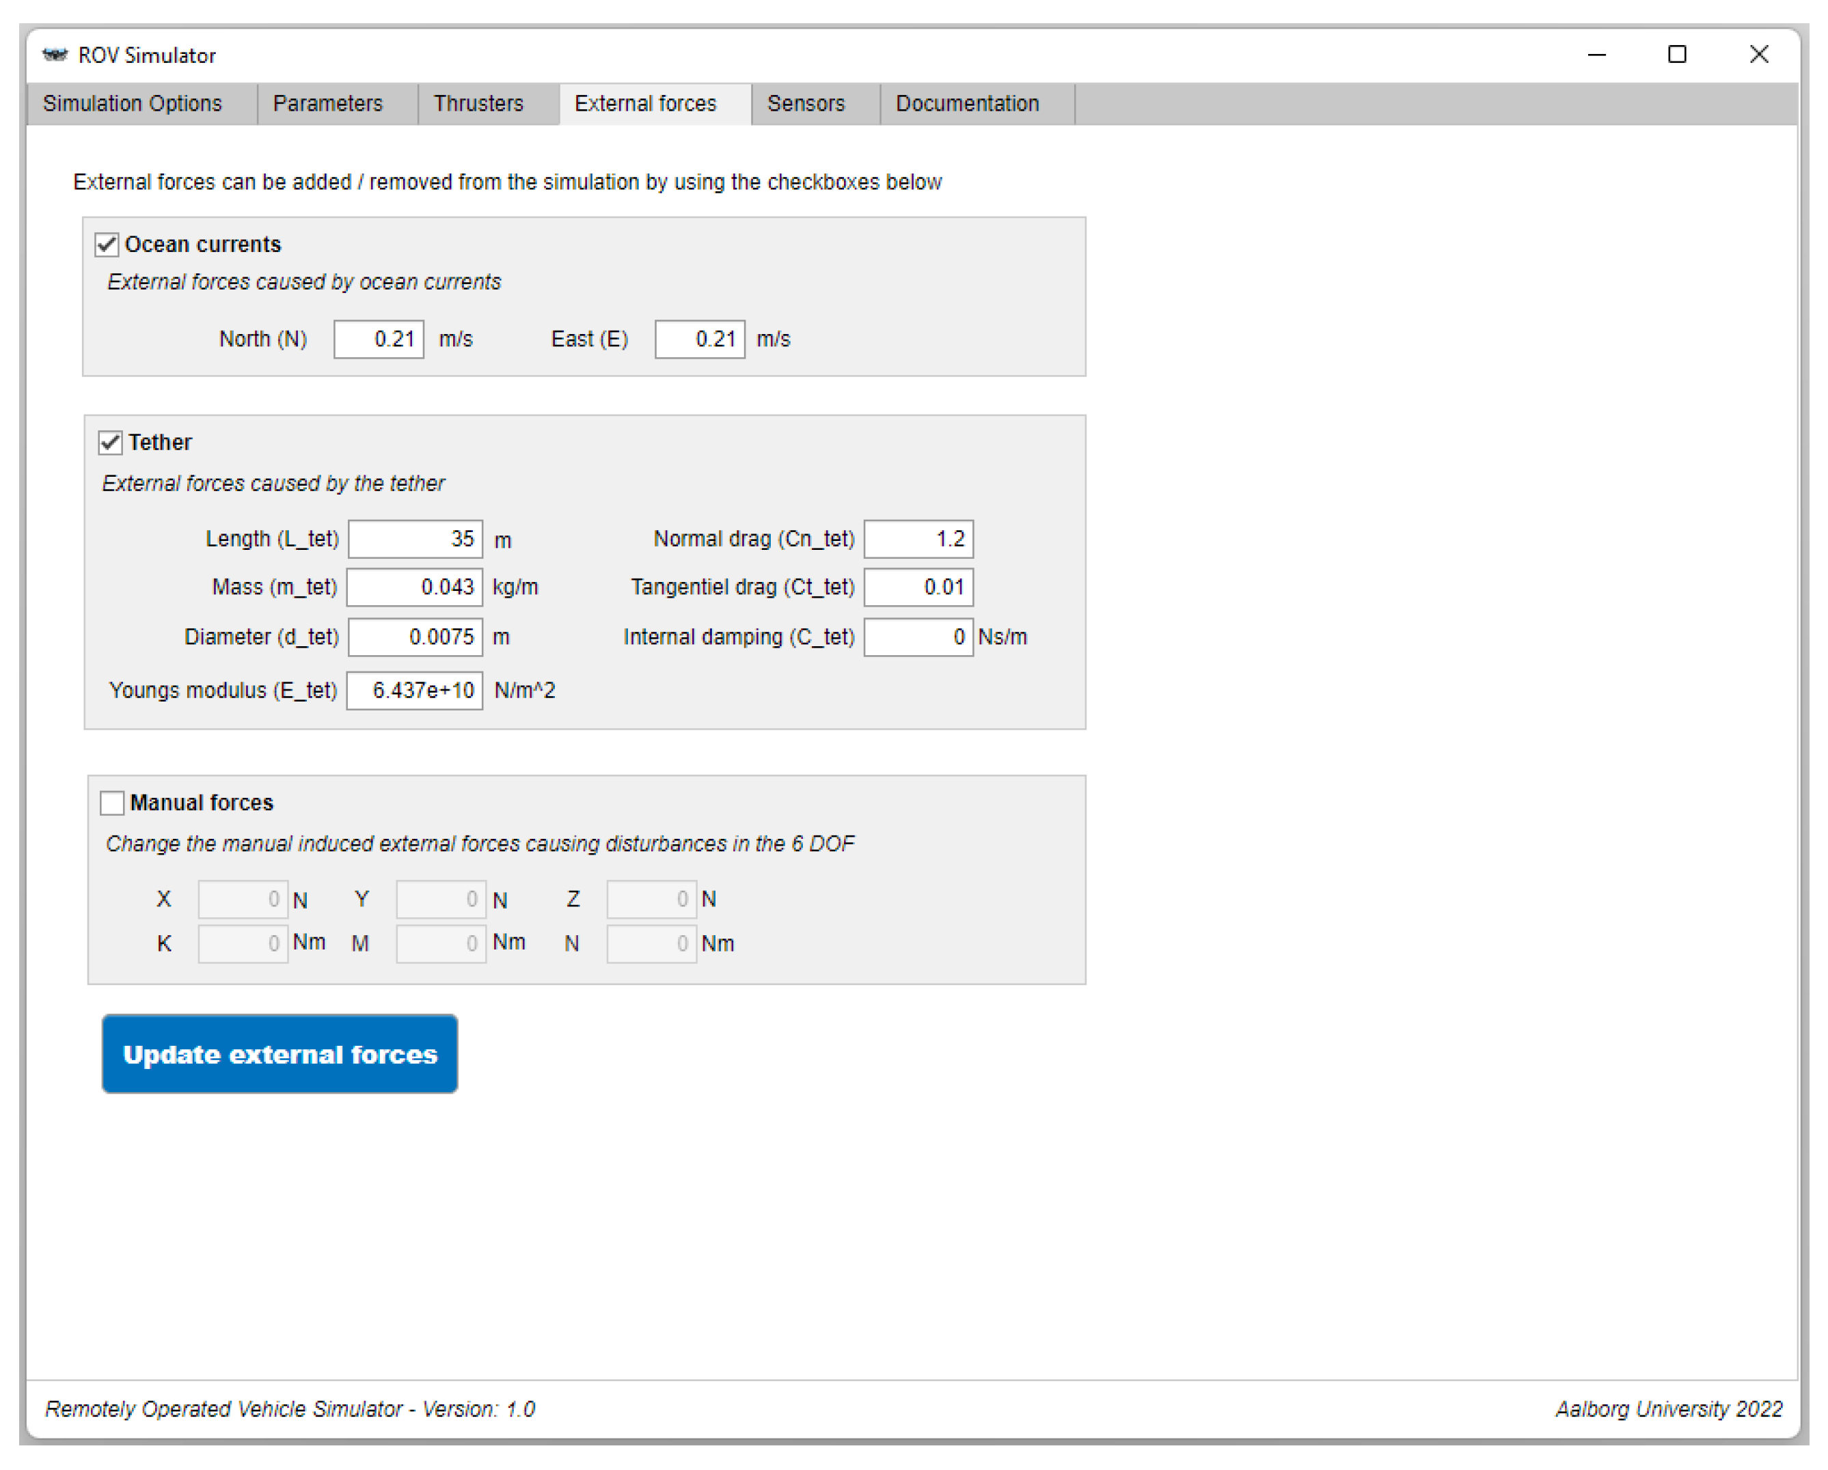The width and height of the screenshot is (1828, 1470).
Task: Maximize the ROV Simulator window
Action: click(x=1676, y=55)
